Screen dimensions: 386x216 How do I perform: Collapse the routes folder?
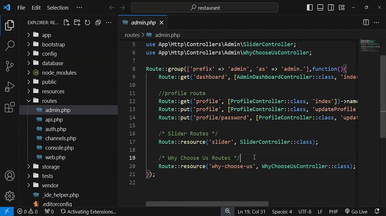coord(29,101)
